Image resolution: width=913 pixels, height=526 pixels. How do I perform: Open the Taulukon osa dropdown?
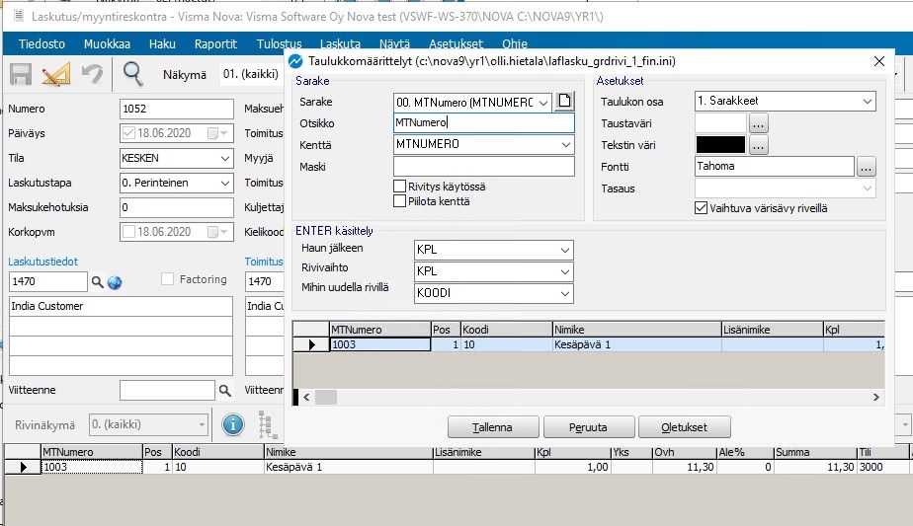tap(867, 102)
